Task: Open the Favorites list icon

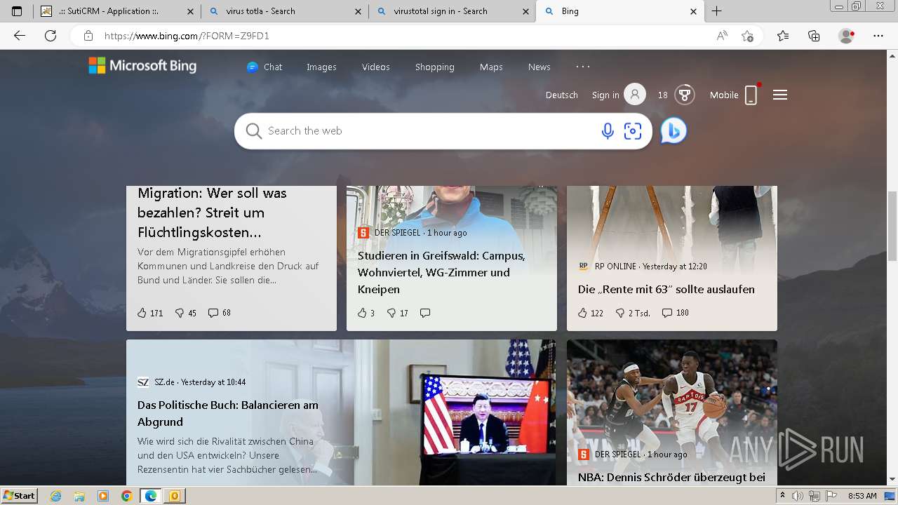Action: (x=783, y=36)
